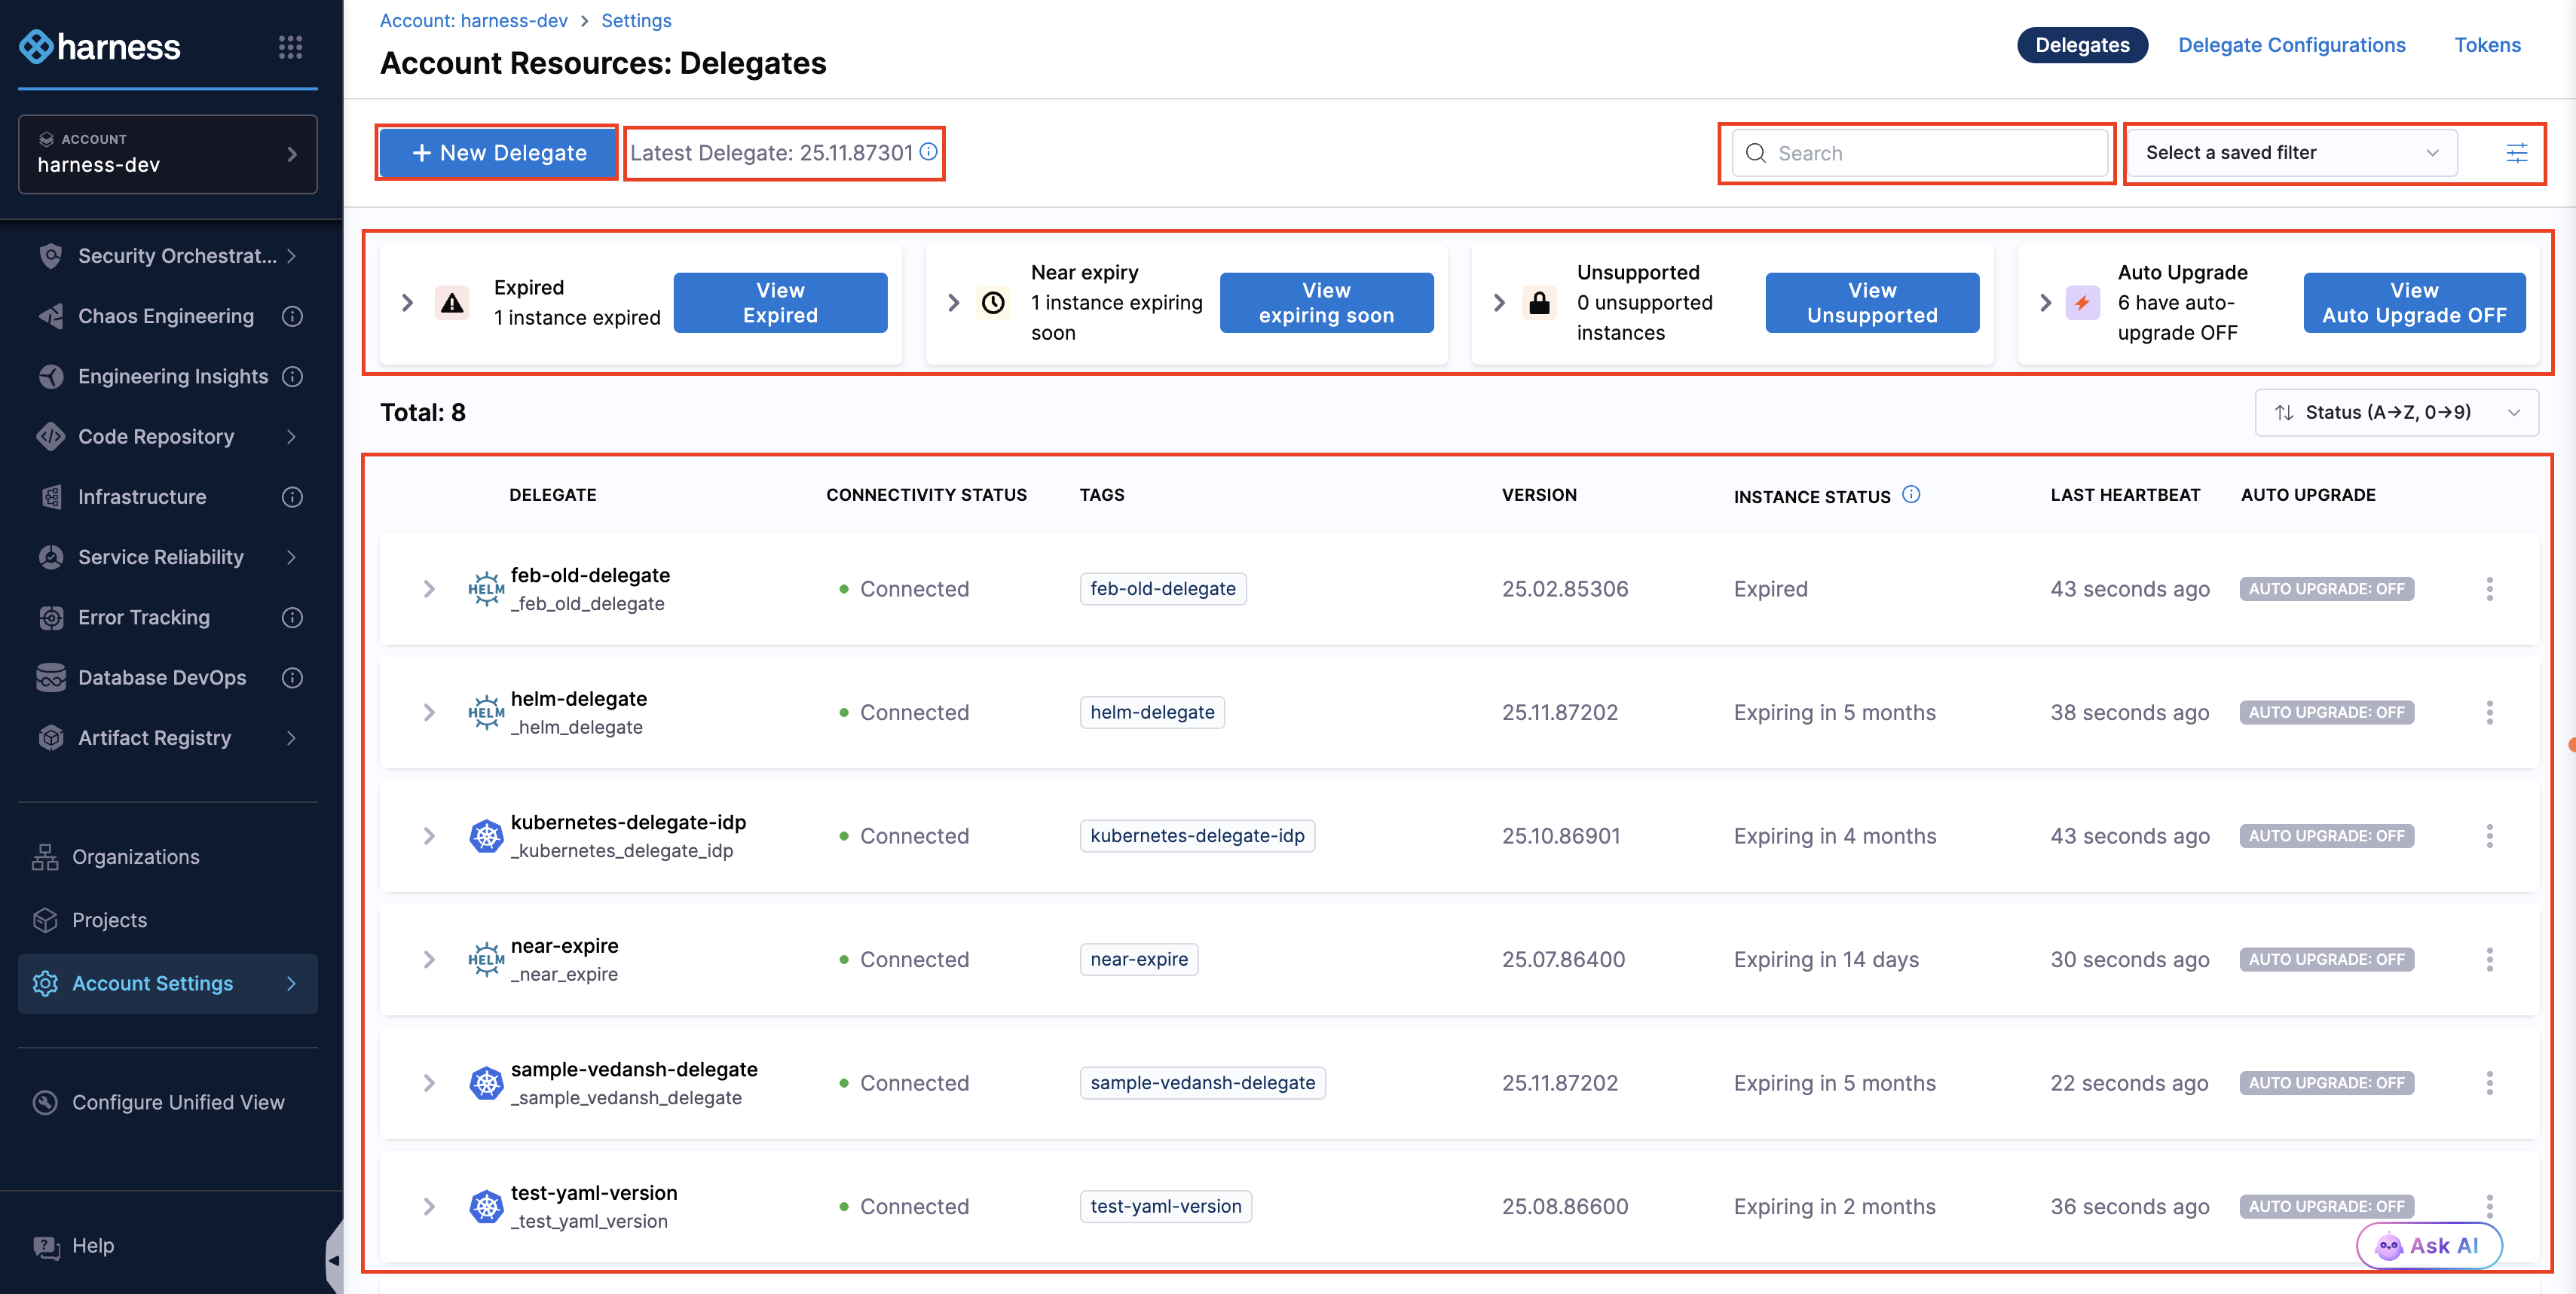Collapse the sidebar using the arrow handle
Image resolution: width=2576 pixels, height=1294 pixels.
tap(334, 1260)
